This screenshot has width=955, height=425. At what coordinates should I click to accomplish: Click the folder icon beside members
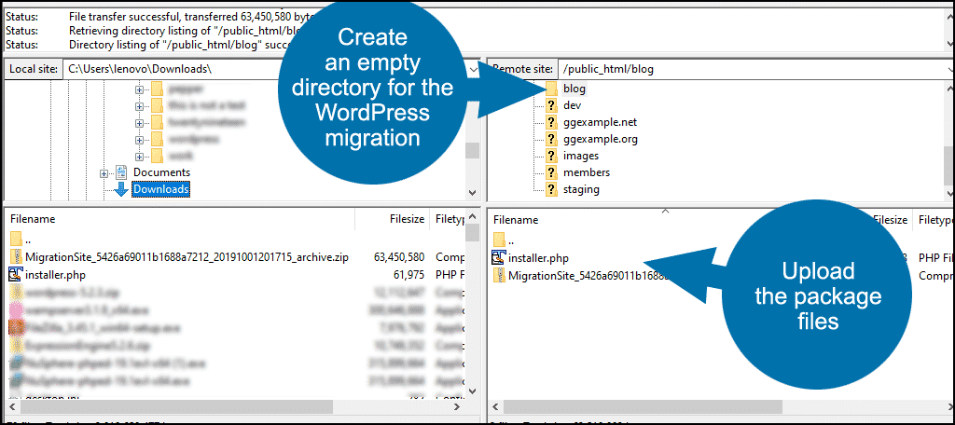click(552, 172)
